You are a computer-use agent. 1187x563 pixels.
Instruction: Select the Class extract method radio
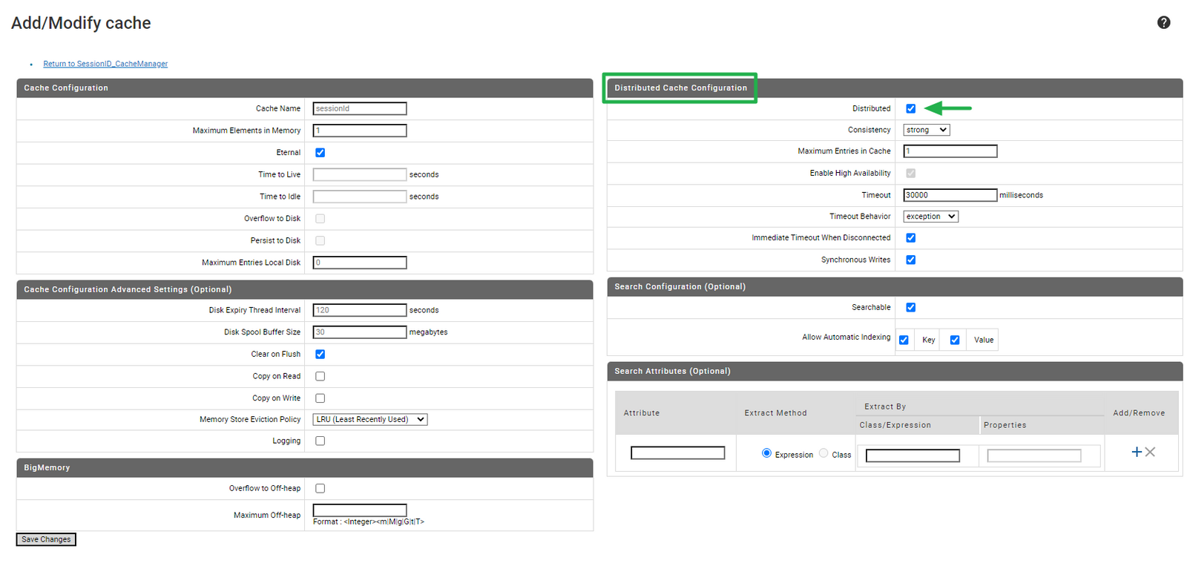(x=823, y=453)
